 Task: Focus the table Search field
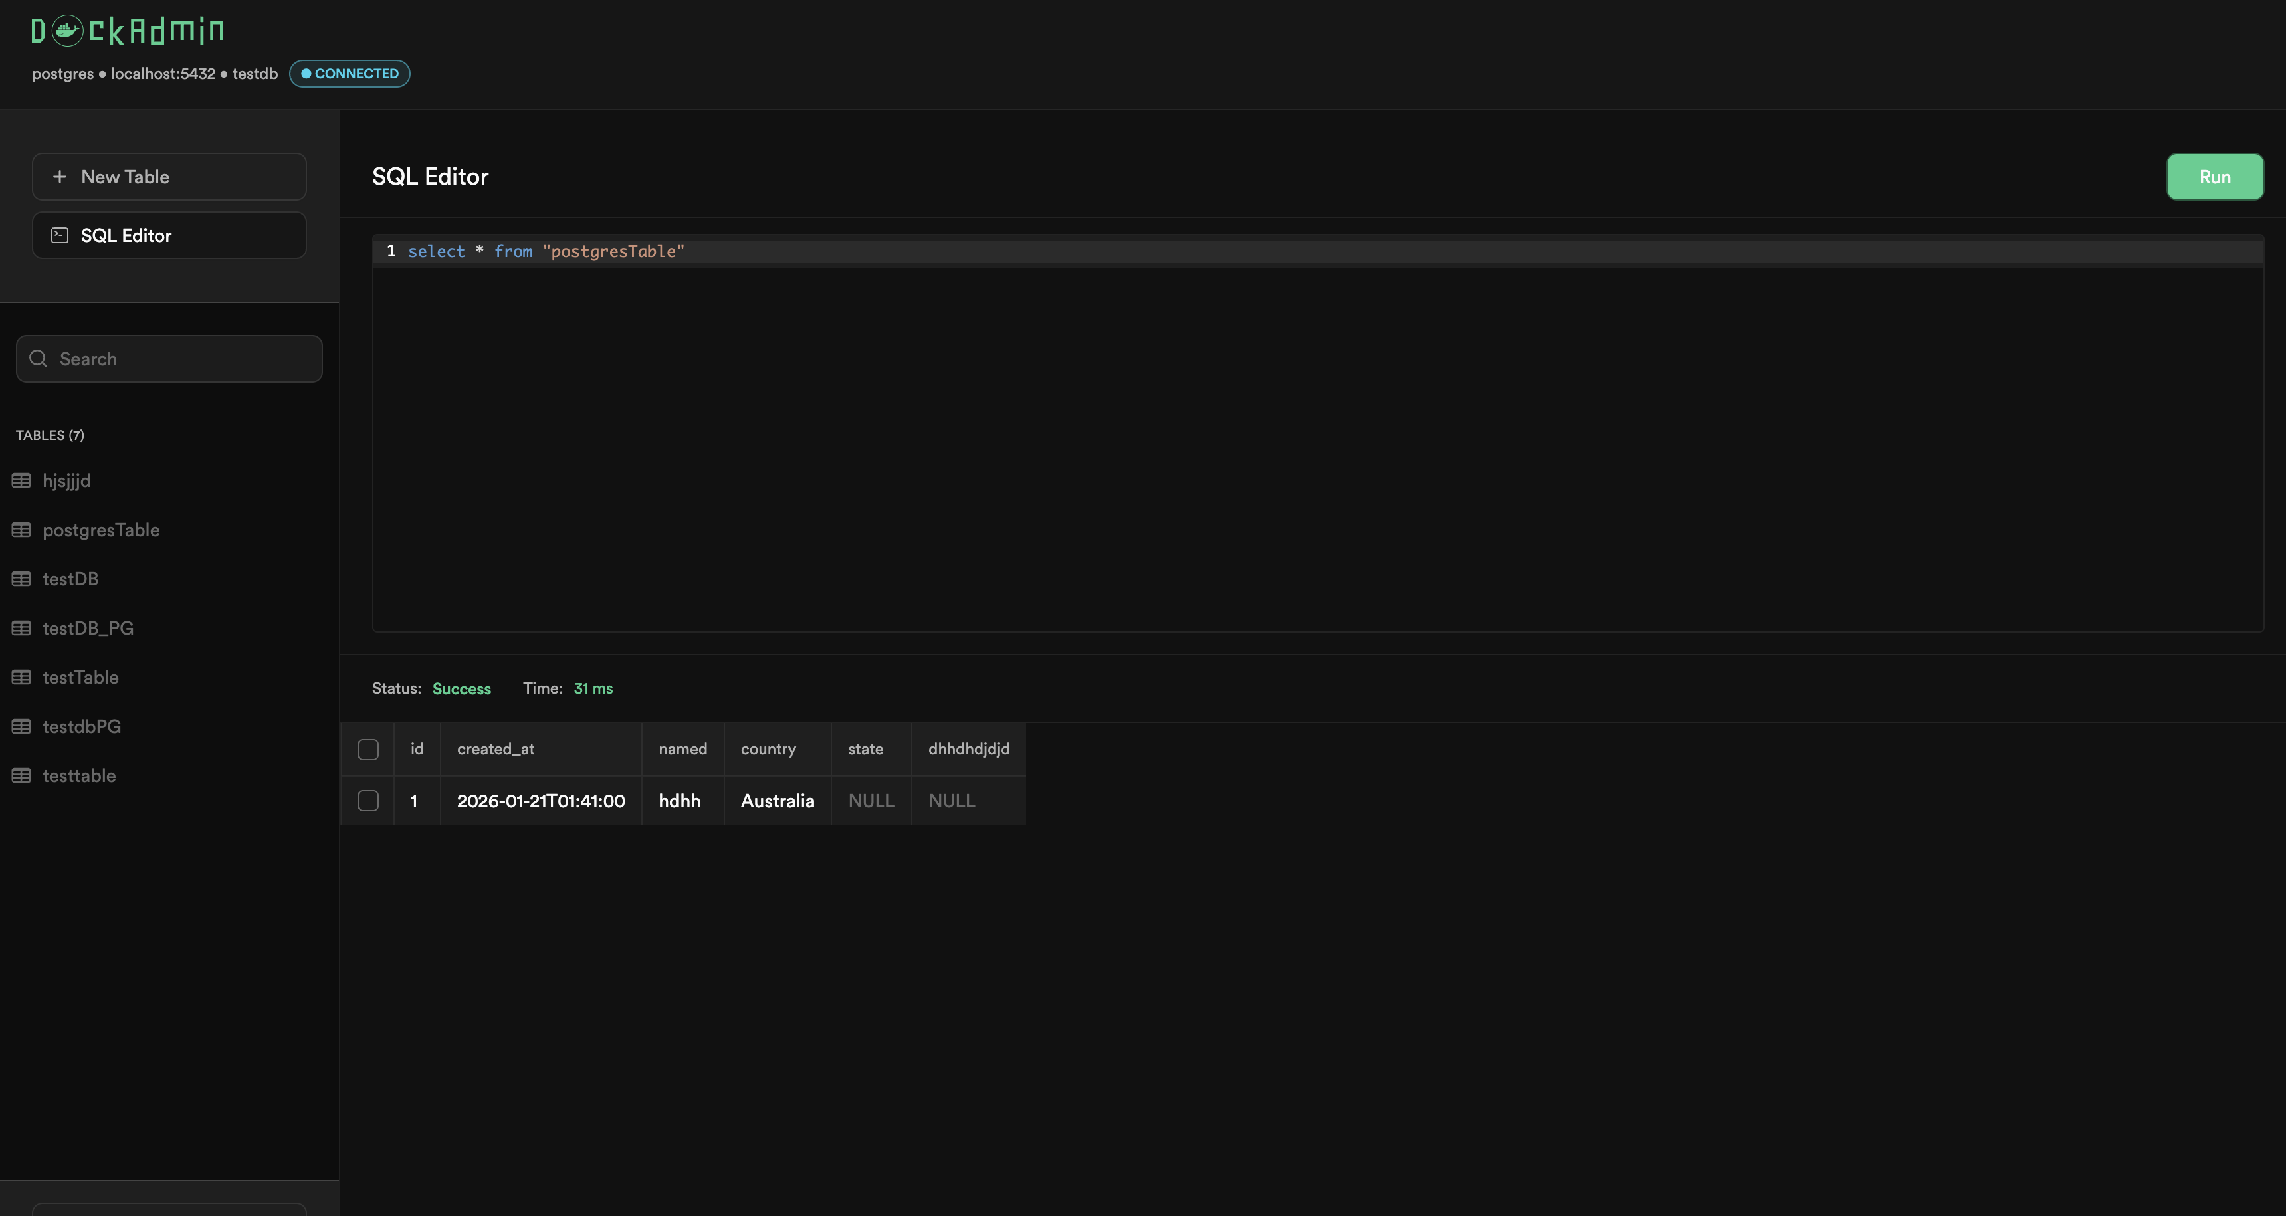pos(169,359)
